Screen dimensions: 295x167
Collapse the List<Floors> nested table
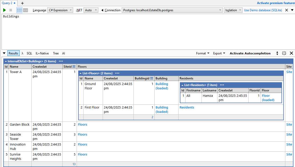[x=81, y=73]
